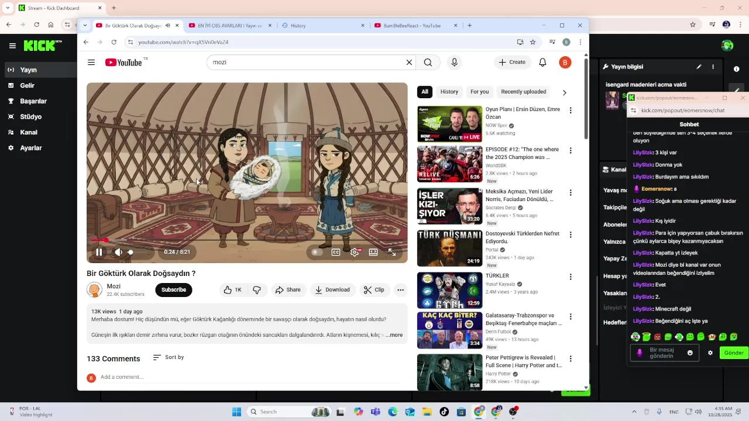Open options for 'Dostoyevski Türklerden Nefret' video
This screenshot has width=749, height=421.
(x=571, y=234)
